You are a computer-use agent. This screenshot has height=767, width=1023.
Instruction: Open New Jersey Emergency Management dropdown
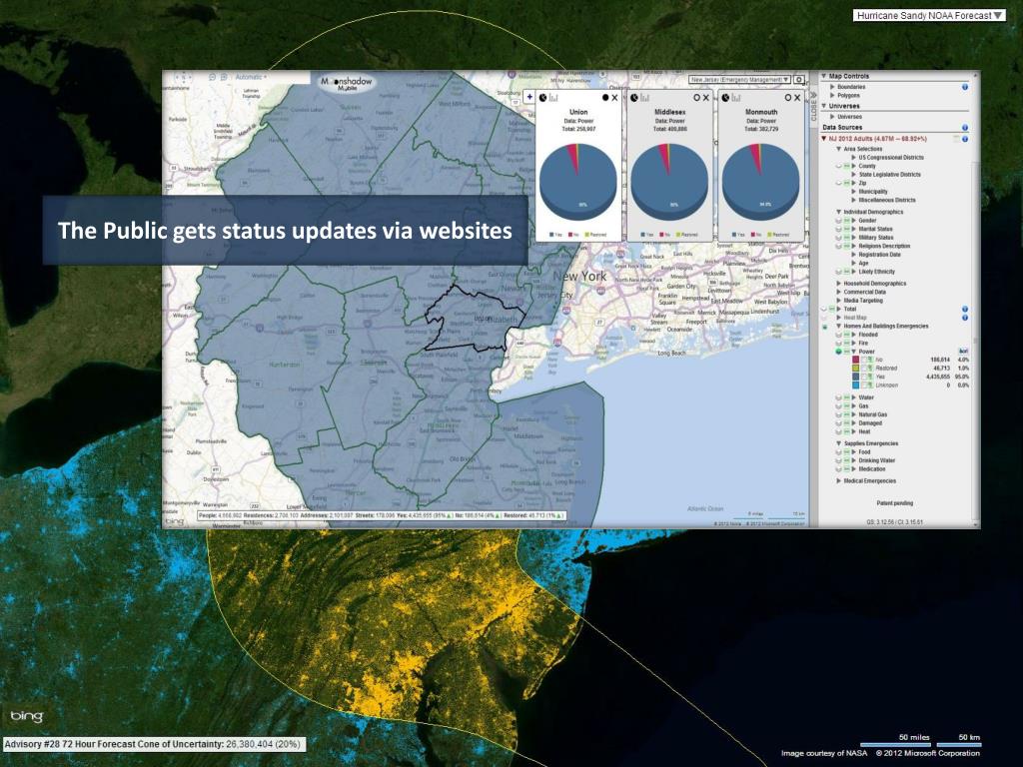tap(740, 80)
